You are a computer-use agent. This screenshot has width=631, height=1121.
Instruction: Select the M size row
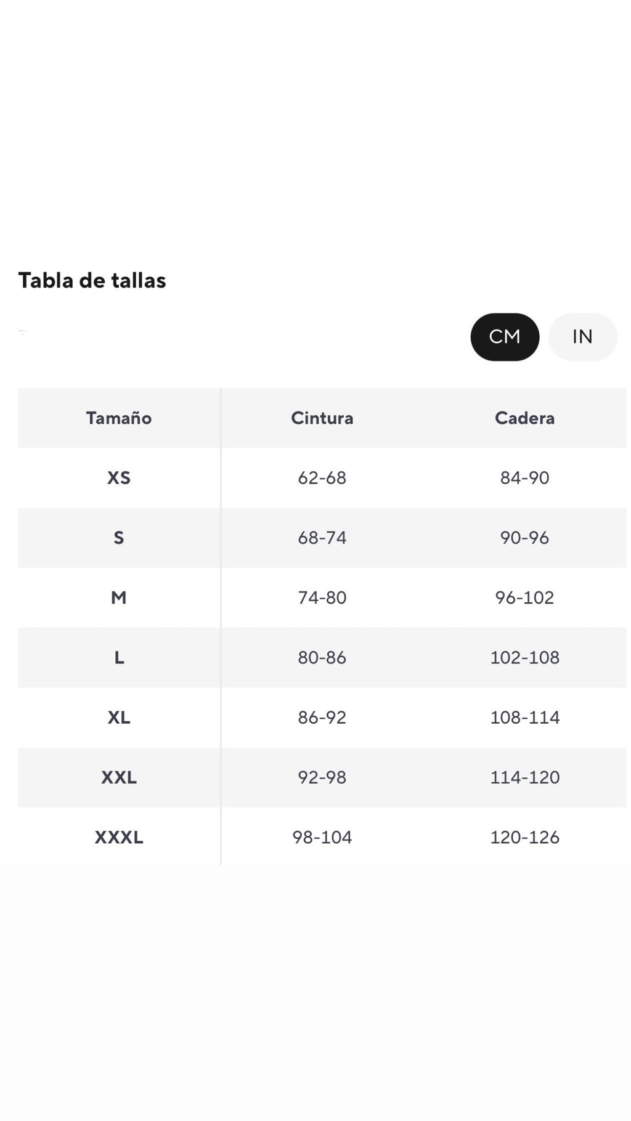point(118,597)
